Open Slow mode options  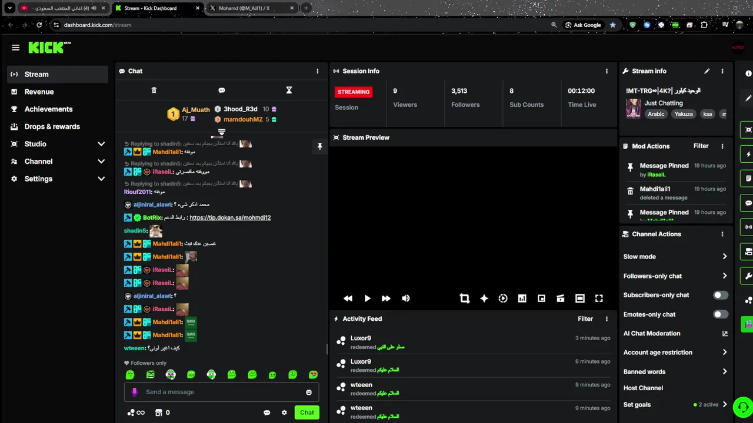(675, 257)
